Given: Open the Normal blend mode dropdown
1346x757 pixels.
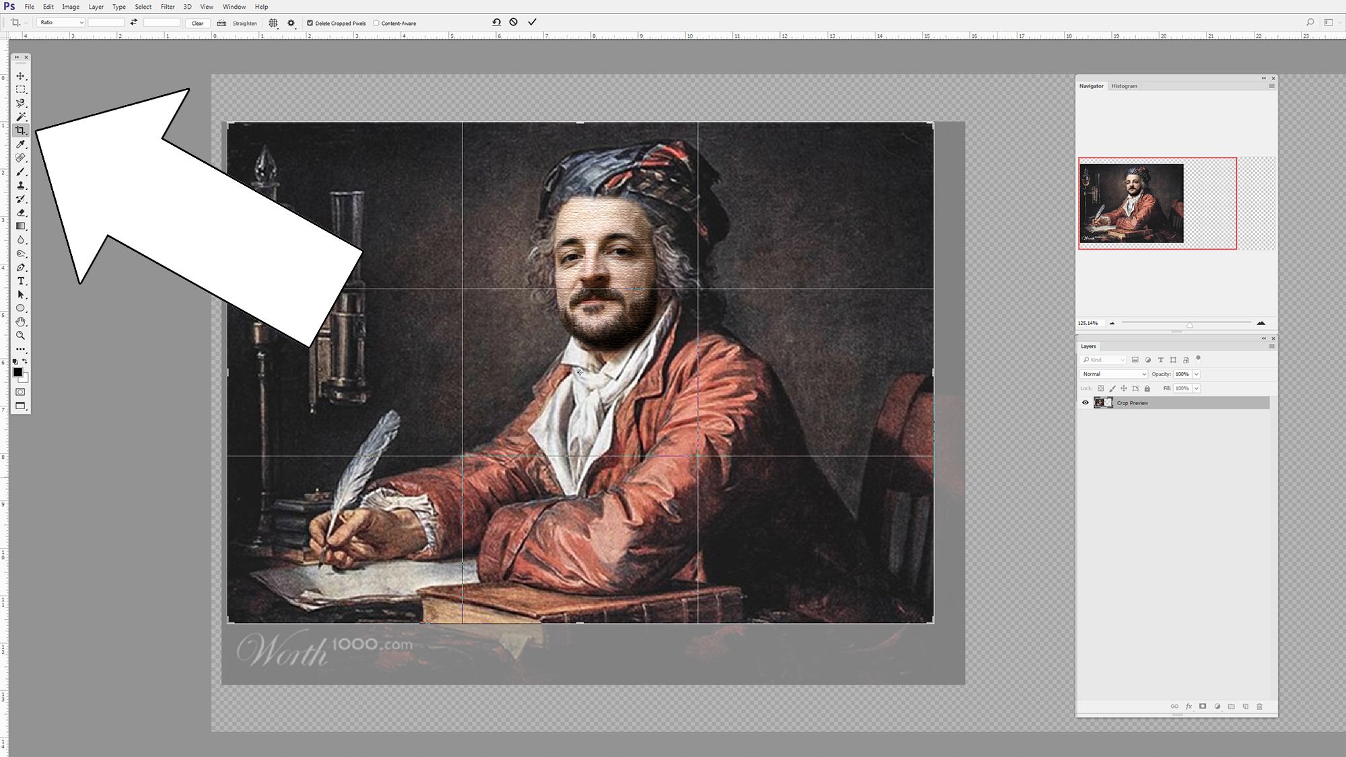Looking at the screenshot, I should [1113, 374].
